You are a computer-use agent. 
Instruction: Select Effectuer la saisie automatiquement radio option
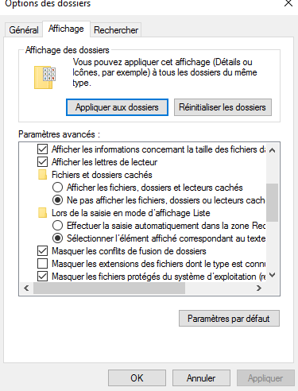57,226
